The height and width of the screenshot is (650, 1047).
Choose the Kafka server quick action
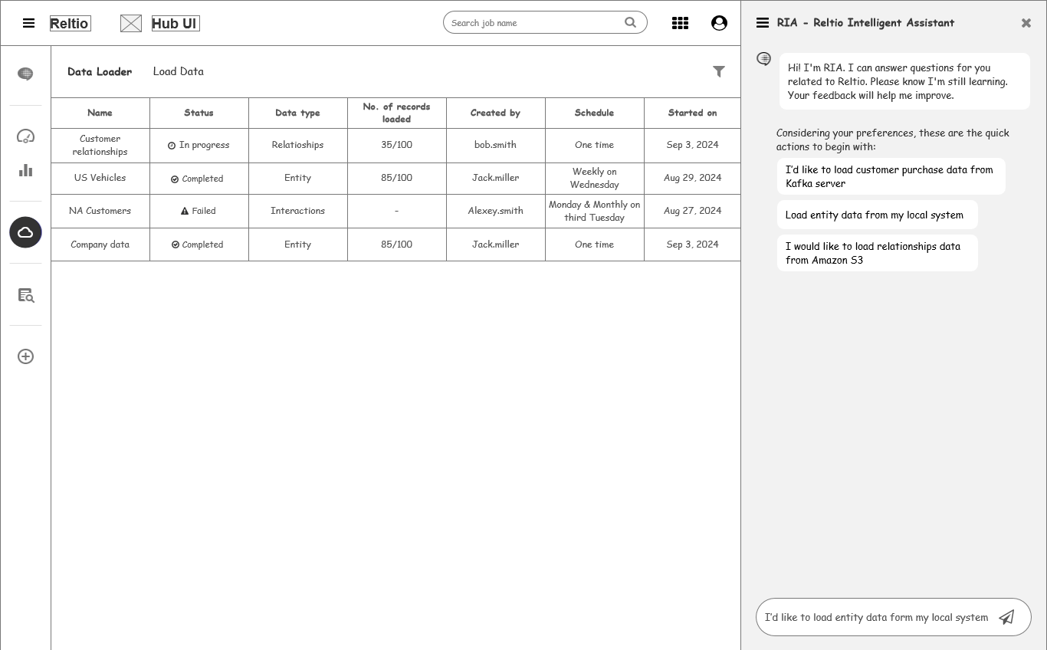pos(890,176)
